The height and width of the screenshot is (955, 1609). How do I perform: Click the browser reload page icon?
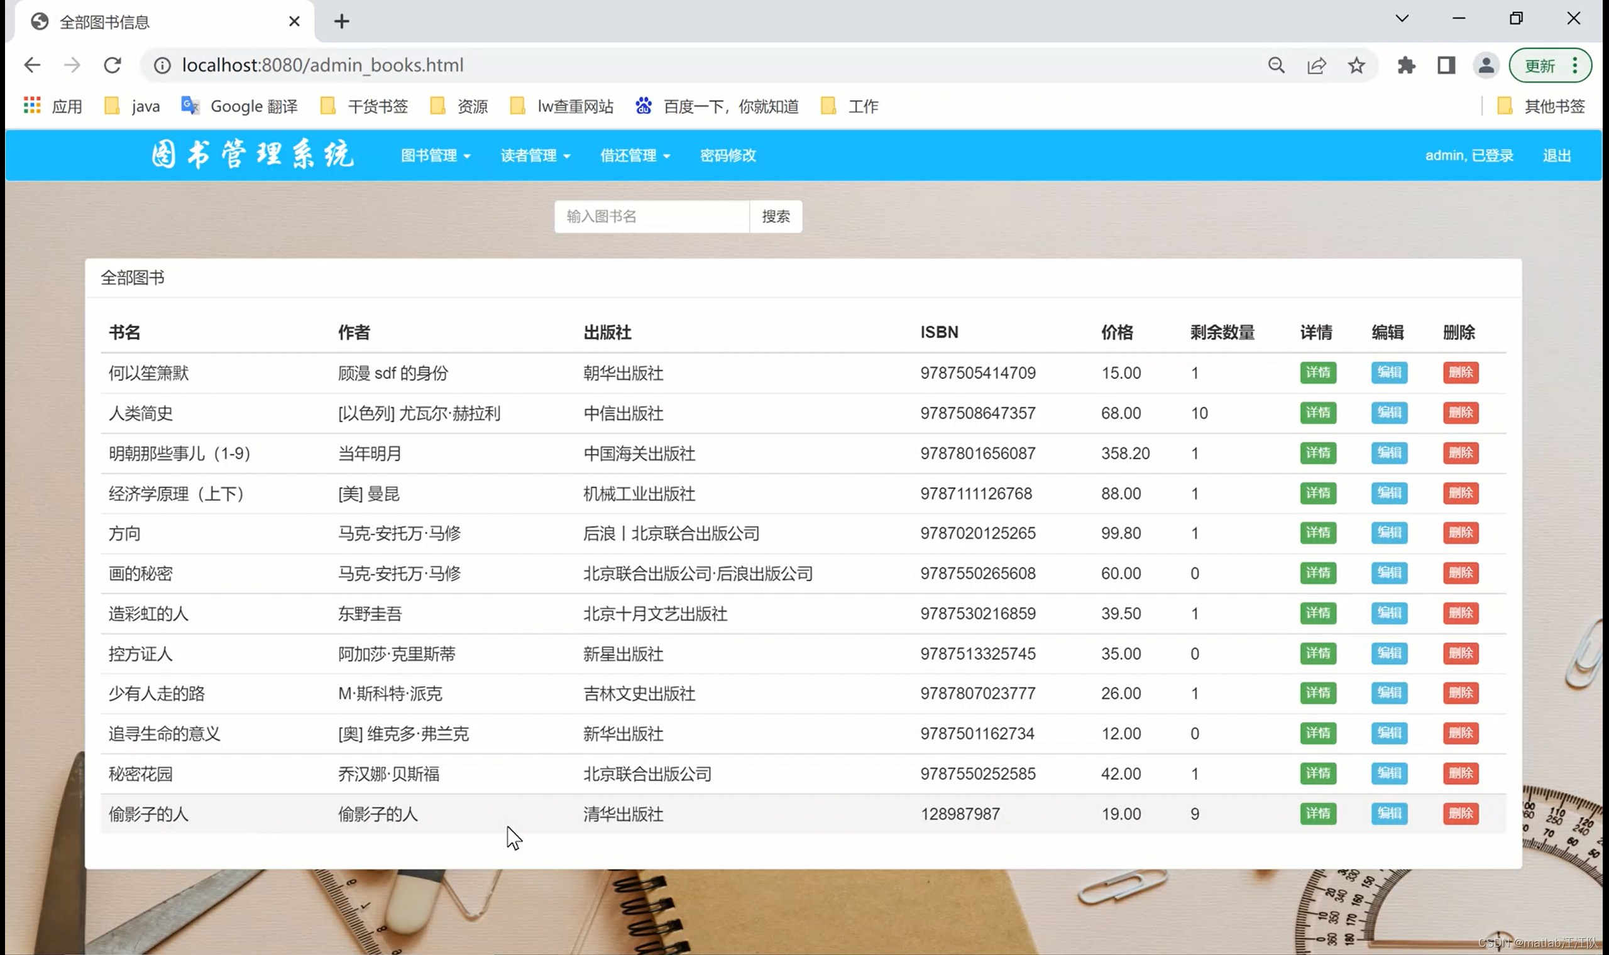coord(113,65)
